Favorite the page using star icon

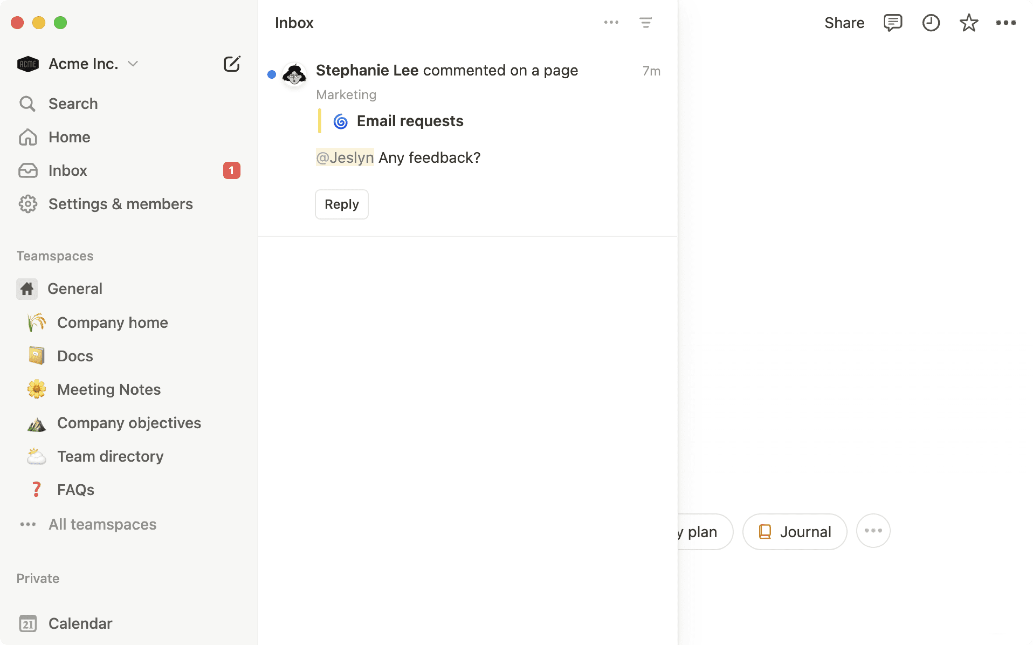coord(968,23)
